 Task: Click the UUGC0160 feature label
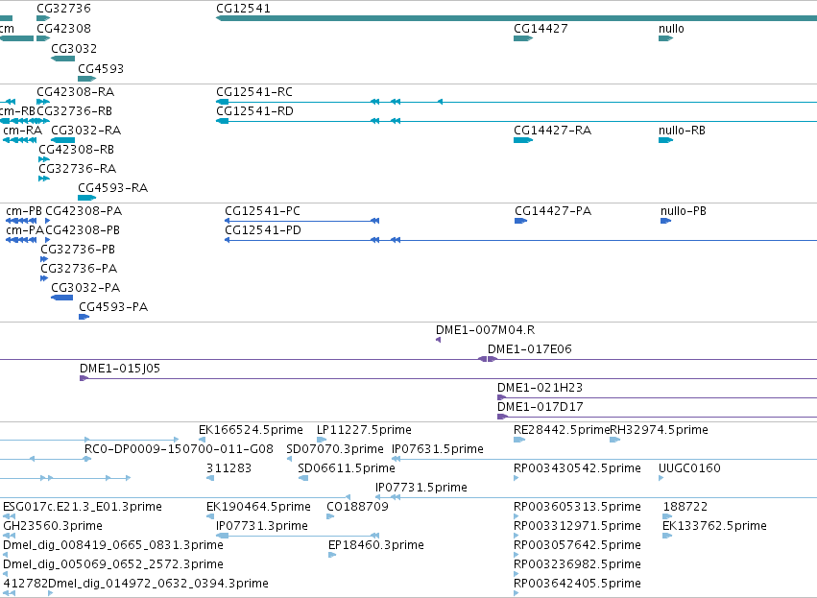(x=689, y=468)
